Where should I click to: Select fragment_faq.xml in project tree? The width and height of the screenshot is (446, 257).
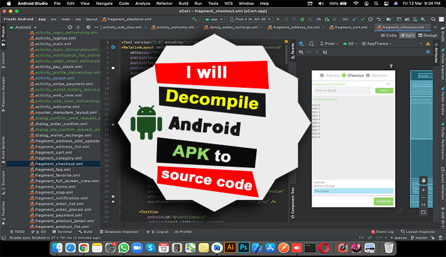coord(53,169)
